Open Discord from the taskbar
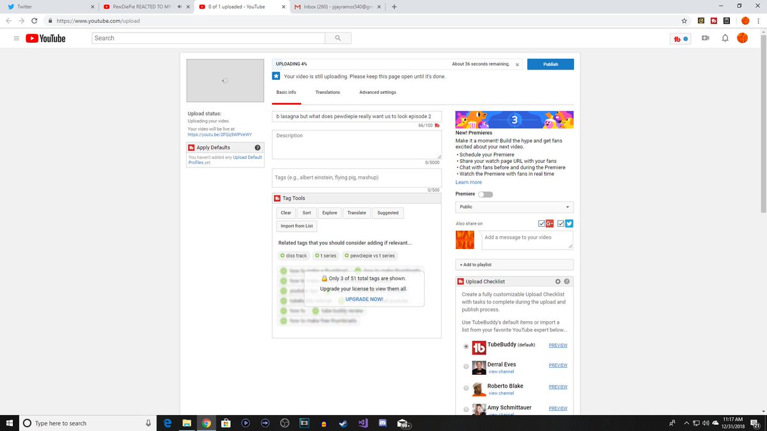 (383, 423)
